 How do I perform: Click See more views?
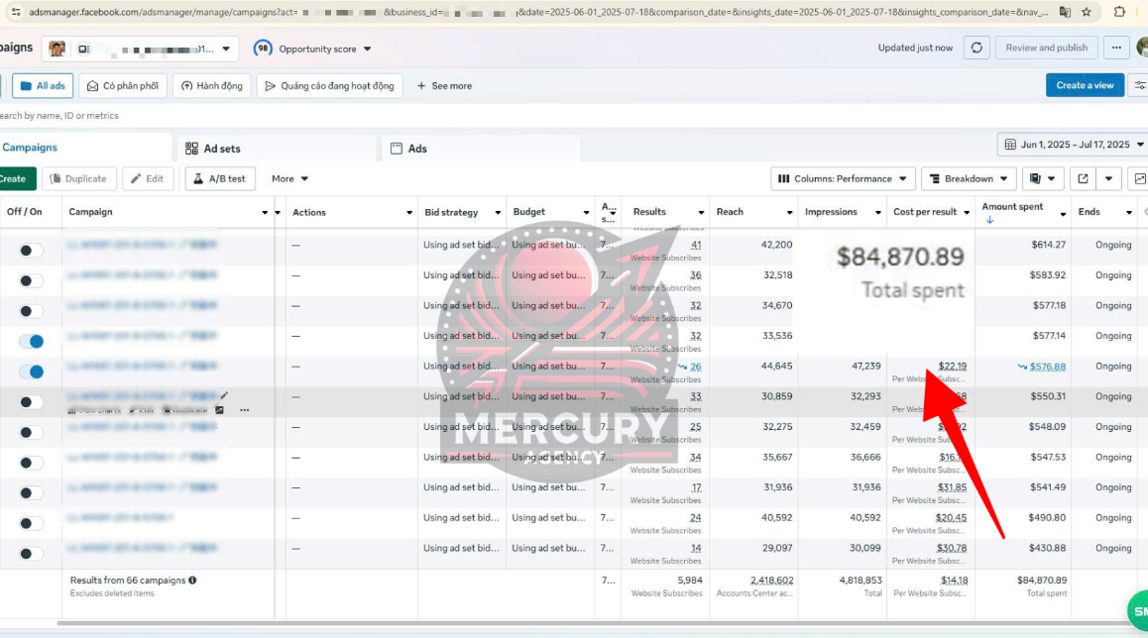pyautogui.click(x=444, y=85)
